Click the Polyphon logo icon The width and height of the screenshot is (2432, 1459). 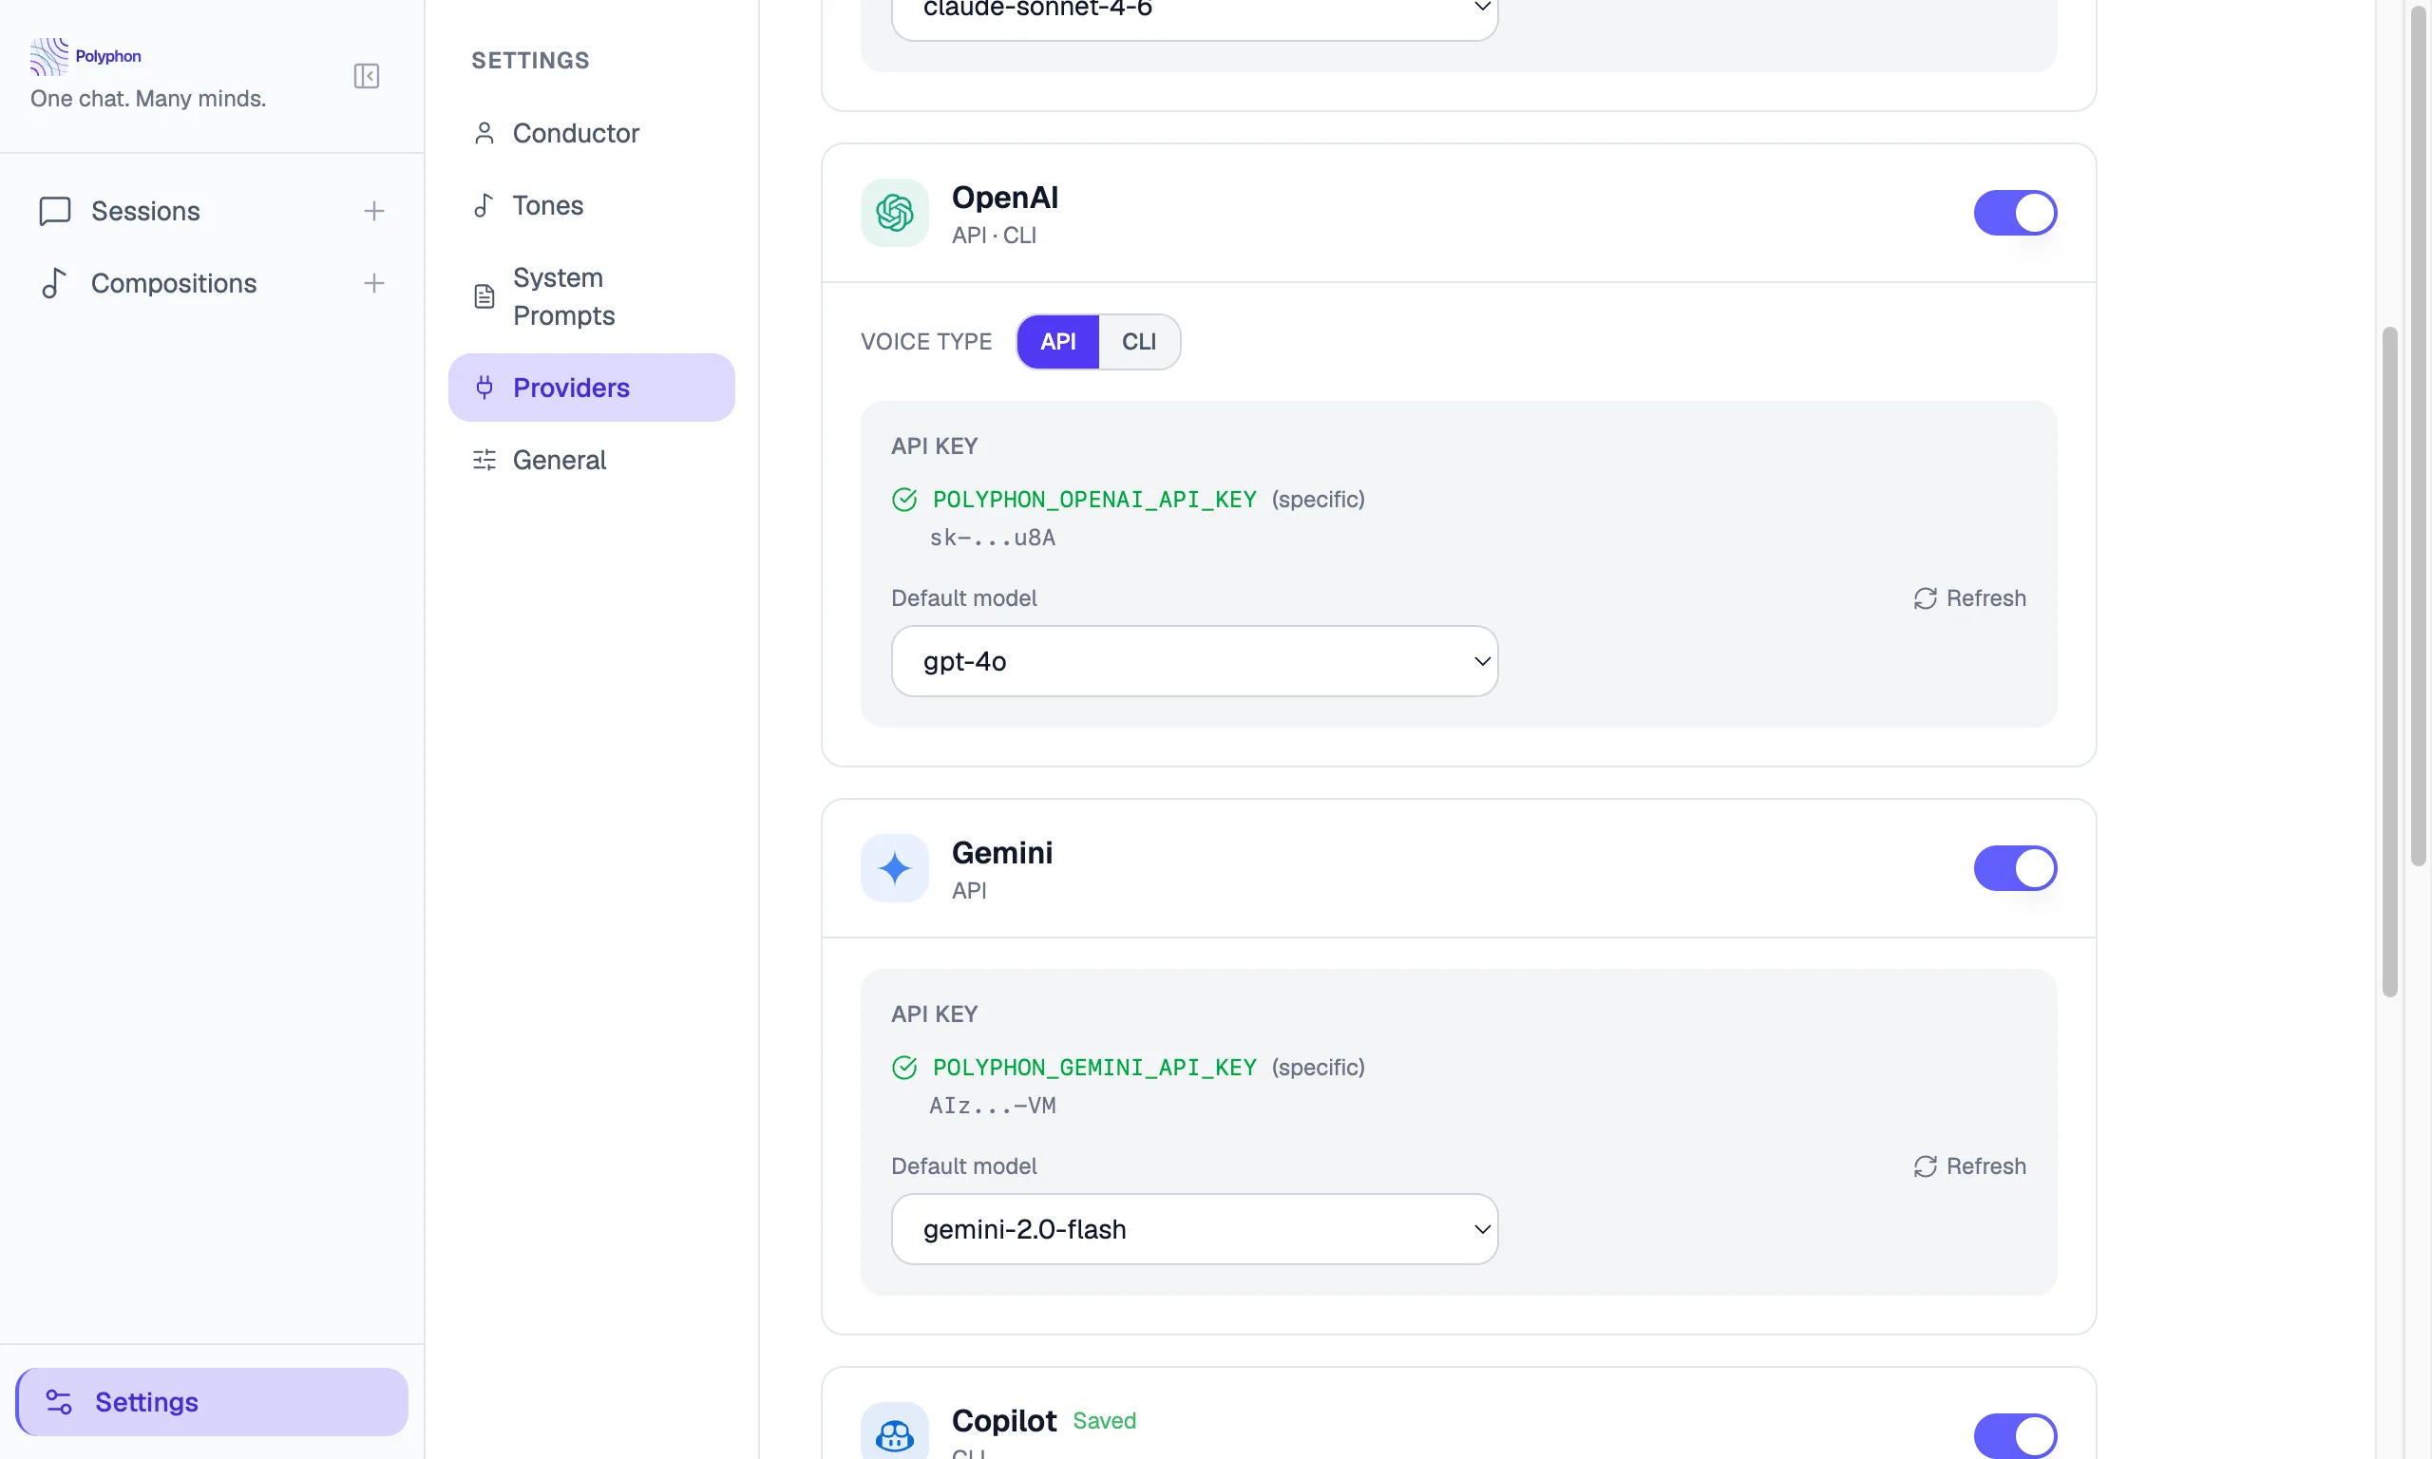pos(48,56)
